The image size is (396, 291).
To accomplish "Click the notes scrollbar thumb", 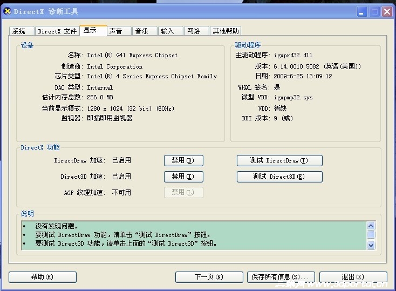I will [371, 235].
